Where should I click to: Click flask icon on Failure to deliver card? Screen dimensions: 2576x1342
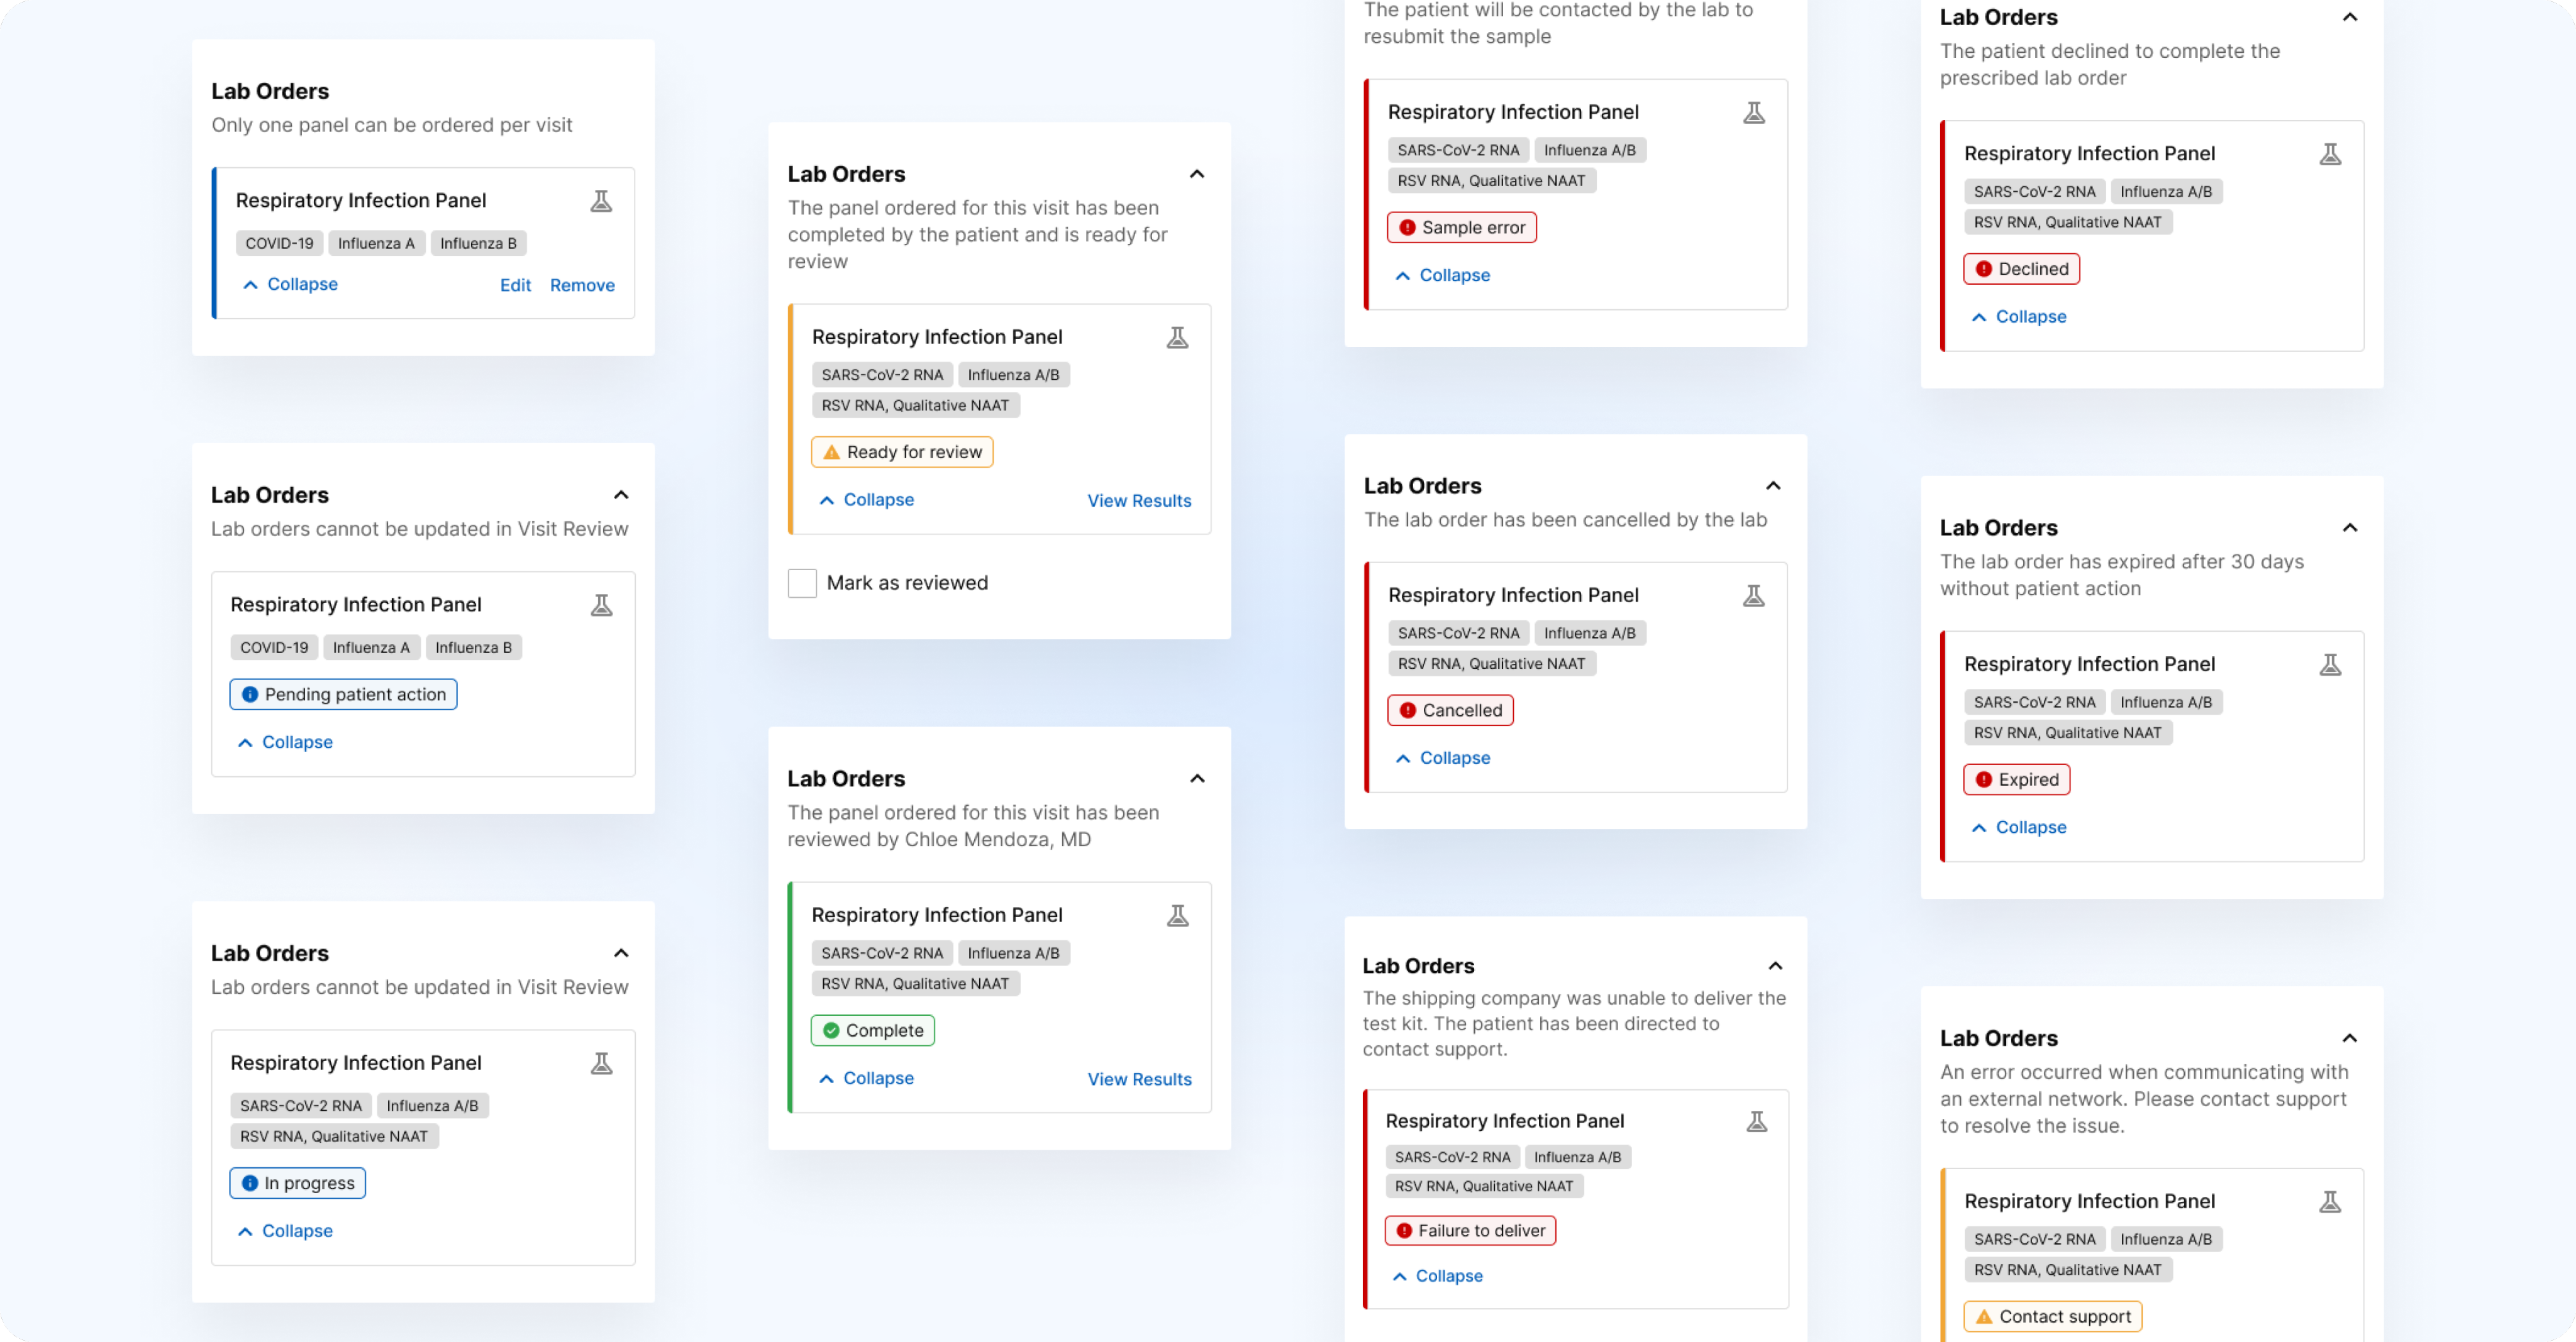point(1756,1121)
